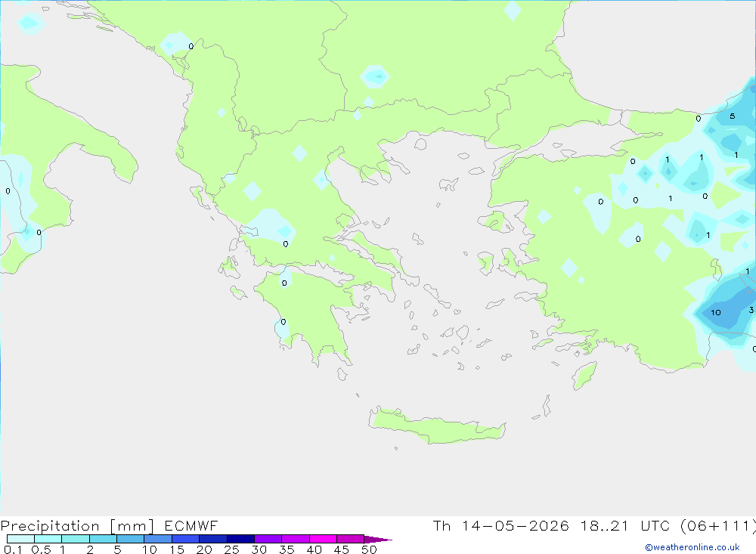This screenshot has height=554, width=756.
Task: Select the 2–5 mm legend swatch
Action: 103,539
